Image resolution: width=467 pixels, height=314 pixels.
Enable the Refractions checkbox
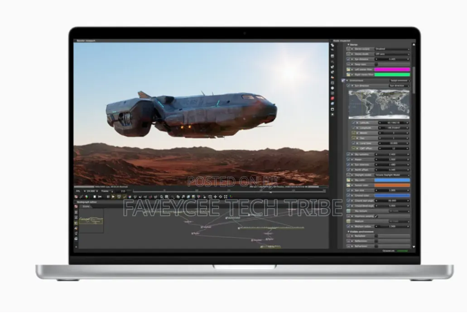point(376,246)
